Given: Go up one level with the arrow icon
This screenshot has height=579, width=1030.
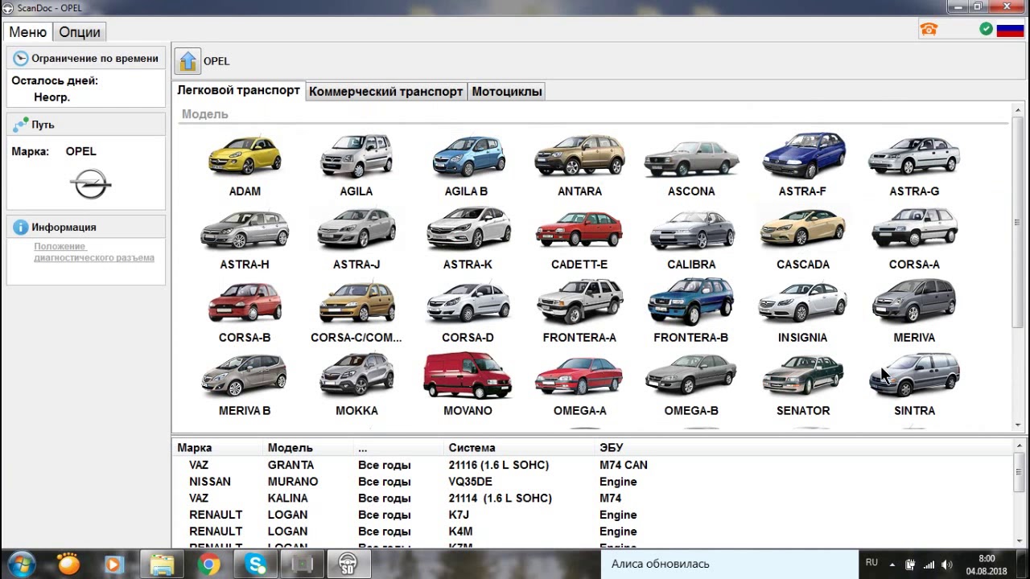Looking at the screenshot, I should (187, 61).
